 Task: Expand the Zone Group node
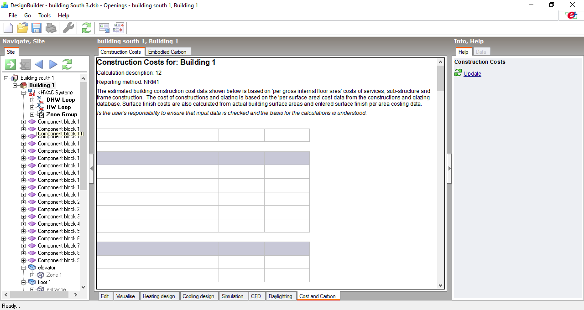32,114
